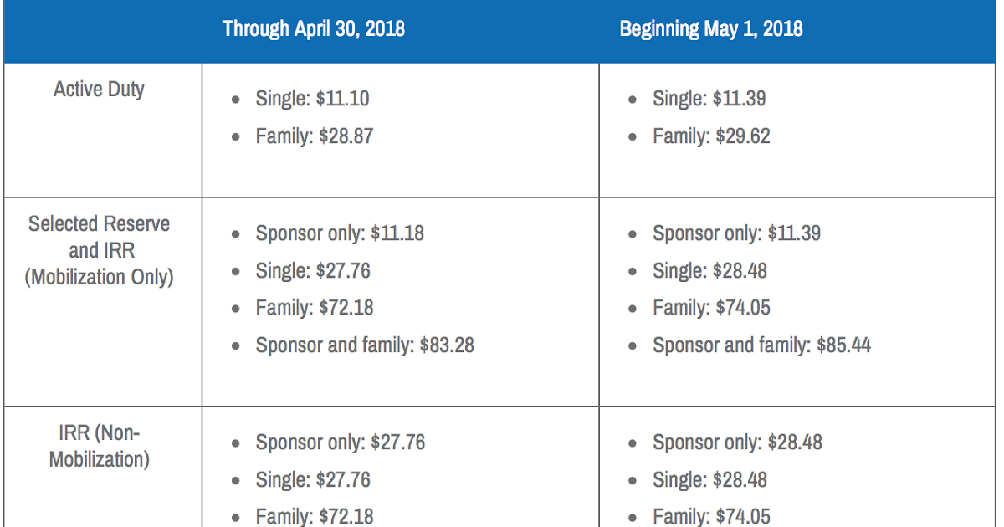
Task: Select the "Sponsor only: $27.76" entry
Action: [x=340, y=443]
